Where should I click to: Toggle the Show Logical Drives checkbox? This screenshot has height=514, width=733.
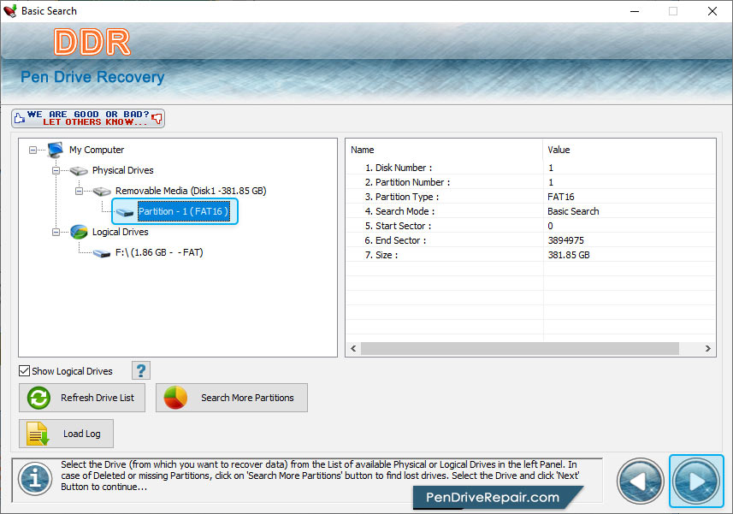click(24, 371)
